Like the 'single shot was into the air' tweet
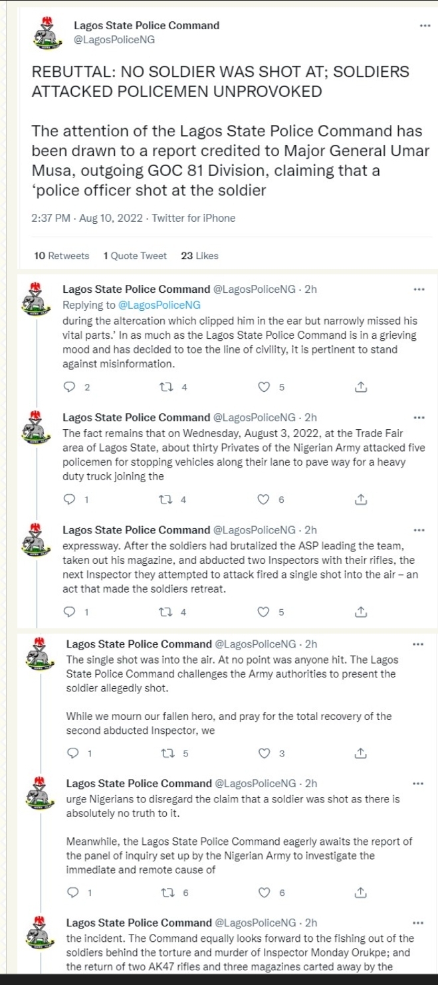Screen dimensions: 438x985 click(x=265, y=753)
